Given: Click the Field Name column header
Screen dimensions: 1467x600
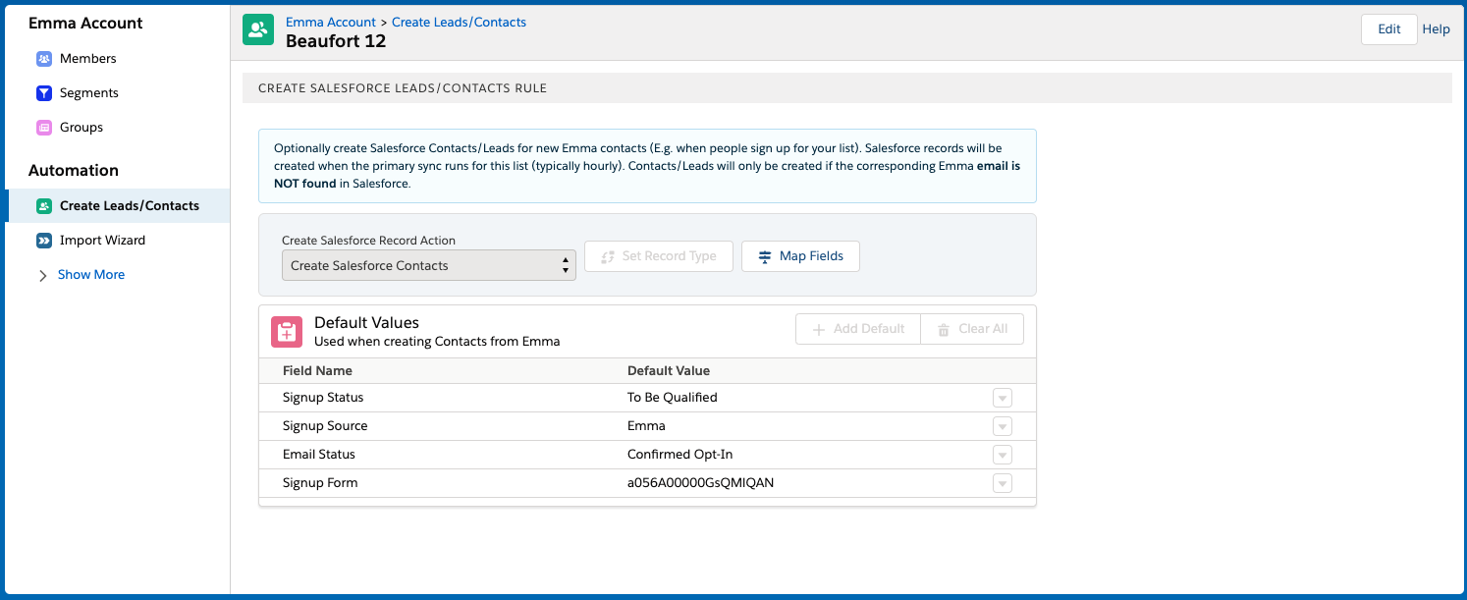Looking at the screenshot, I should (x=317, y=371).
